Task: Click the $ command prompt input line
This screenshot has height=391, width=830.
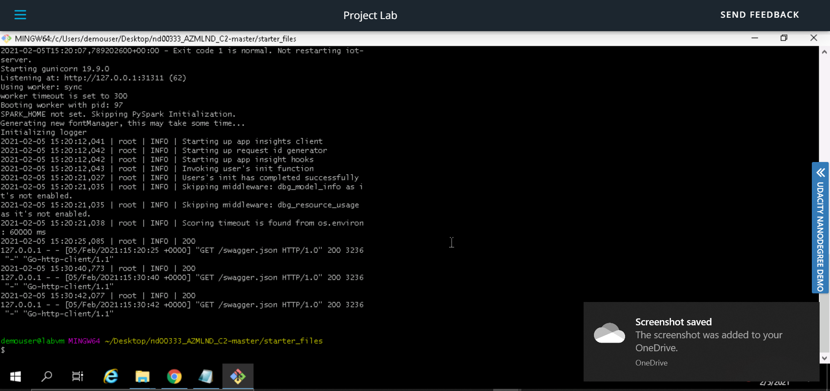Action: pyautogui.click(x=3, y=350)
